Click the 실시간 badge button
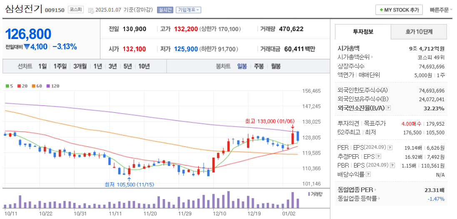The width and height of the screenshot is (457, 219). [165, 10]
